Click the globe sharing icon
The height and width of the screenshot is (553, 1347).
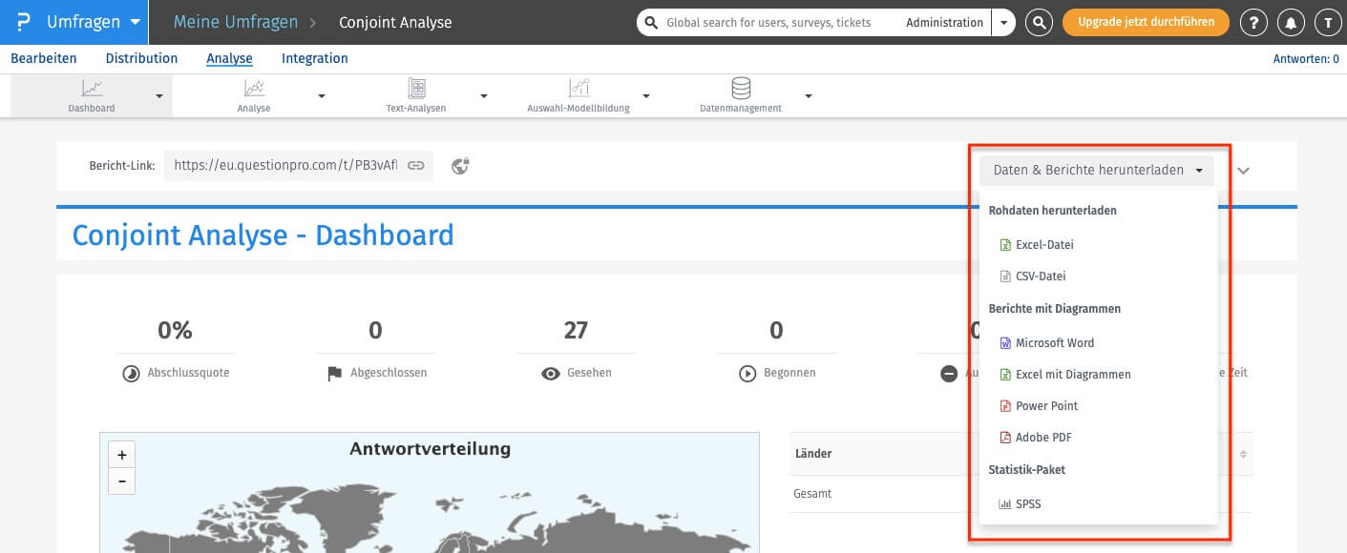(x=460, y=166)
